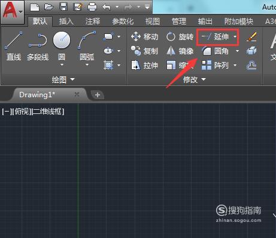Expand Quick Access toolbar customization menu
The image size is (276, 238).
click(147, 7)
